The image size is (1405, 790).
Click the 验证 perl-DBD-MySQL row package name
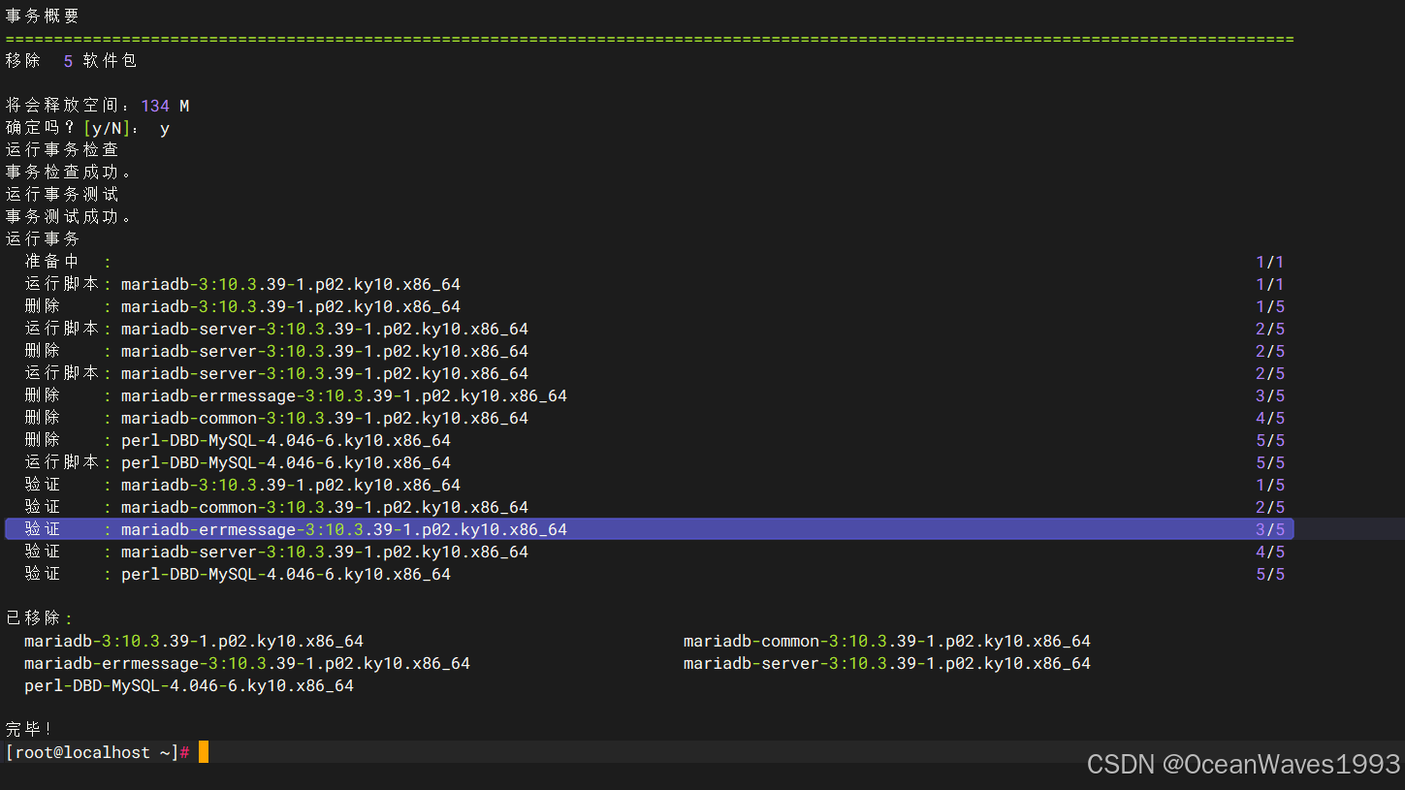pyautogui.click(x=286, y=574)
